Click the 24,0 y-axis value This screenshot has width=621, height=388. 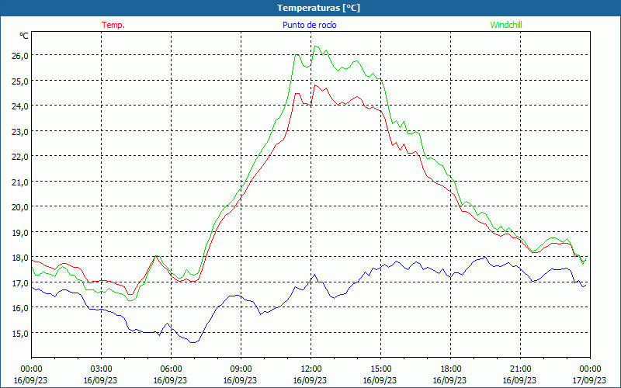tap(20, 106)
